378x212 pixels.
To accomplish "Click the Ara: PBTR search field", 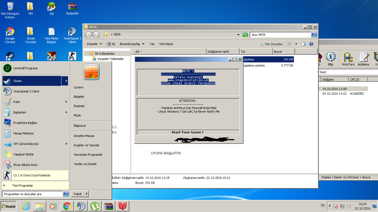I will point(280,35).
